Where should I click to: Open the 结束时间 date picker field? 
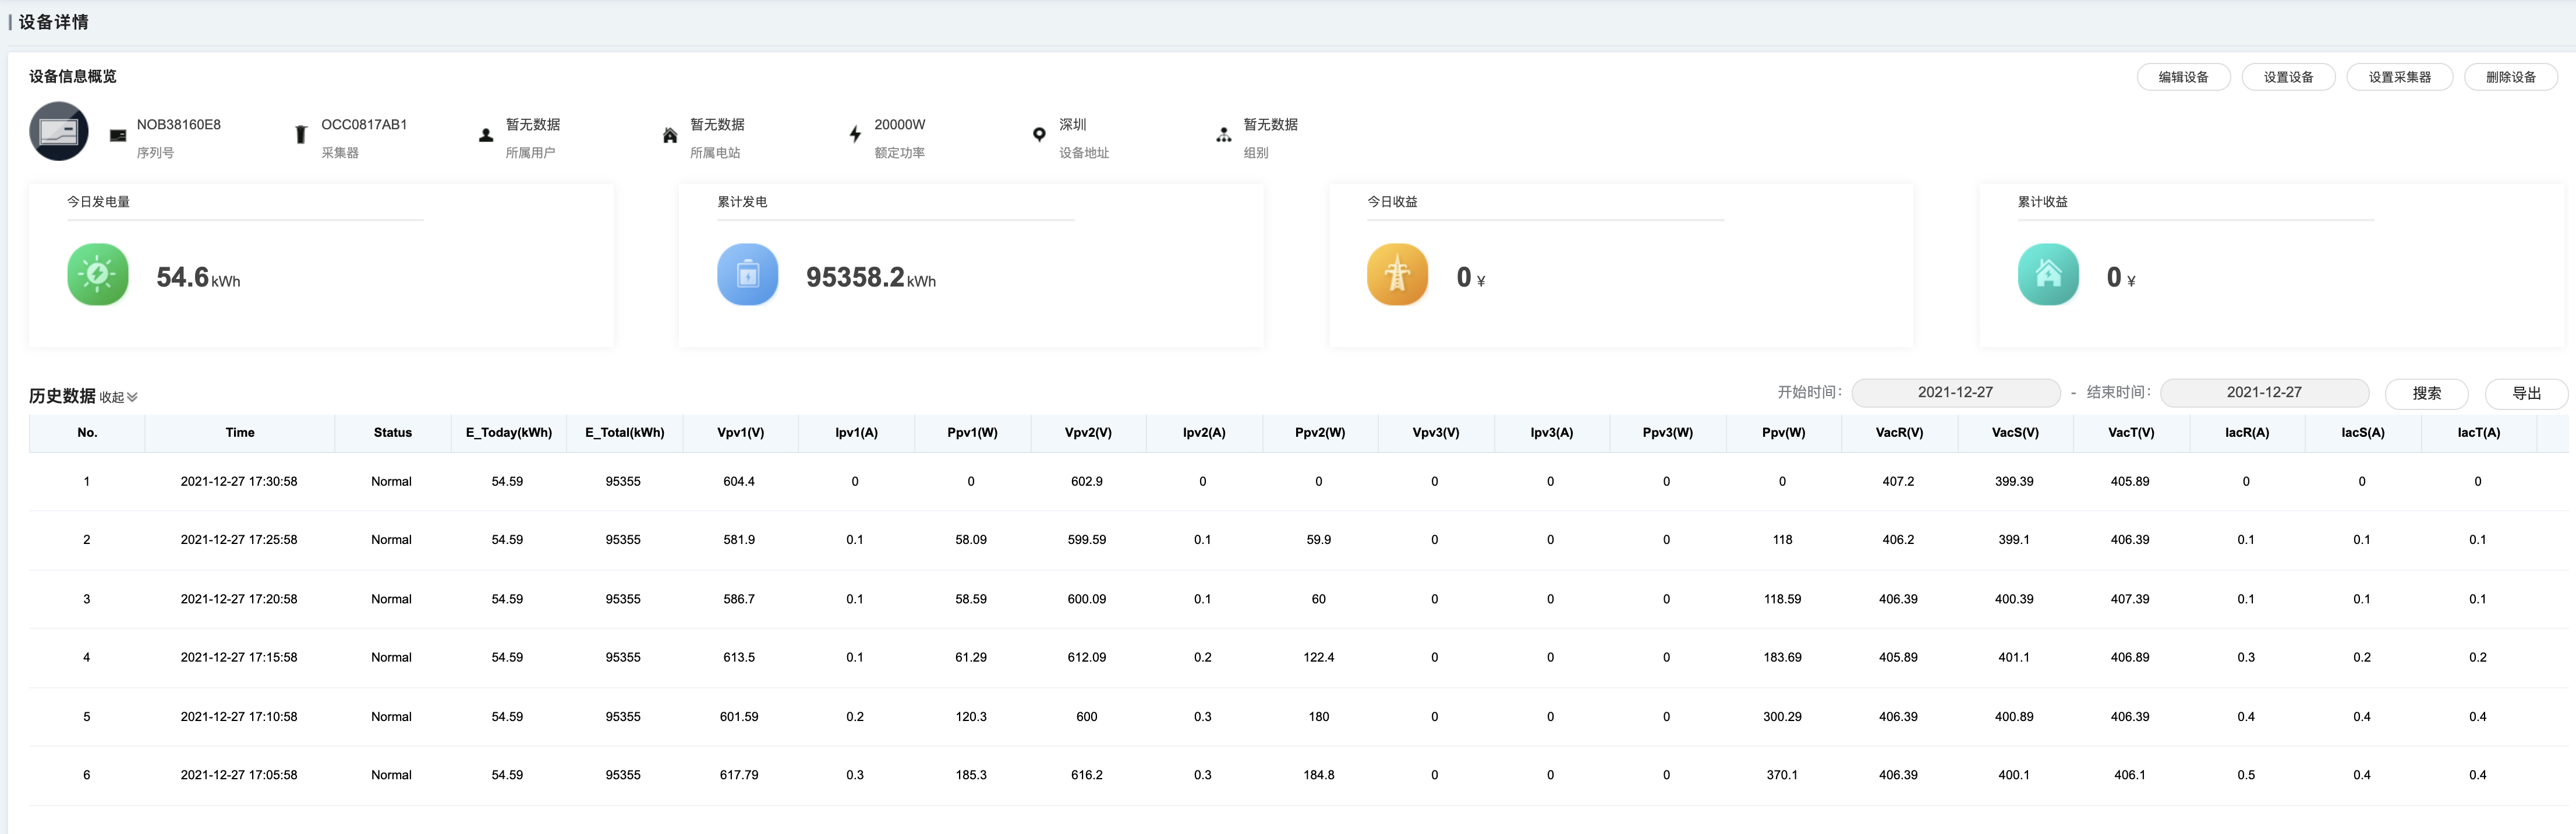(x=2264, y=393)
